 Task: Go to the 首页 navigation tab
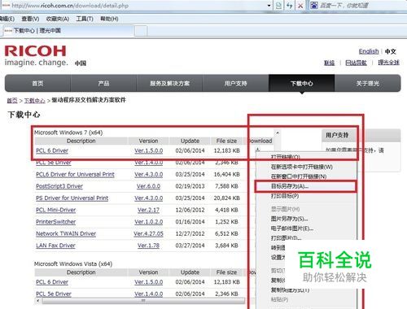[x=37, y=83]
